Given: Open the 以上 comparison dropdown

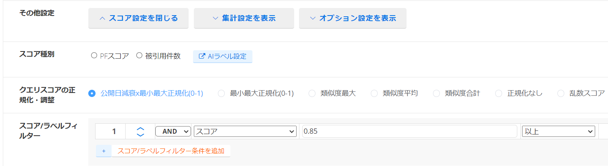Looking at the screenshot, I should point(558,131).
